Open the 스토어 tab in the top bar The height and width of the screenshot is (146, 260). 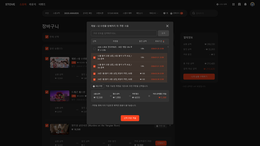(23, 4)
